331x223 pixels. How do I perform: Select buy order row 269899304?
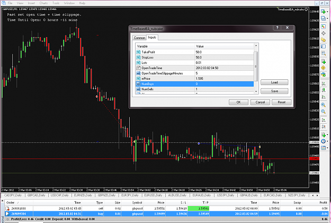(x=166, y=213)
